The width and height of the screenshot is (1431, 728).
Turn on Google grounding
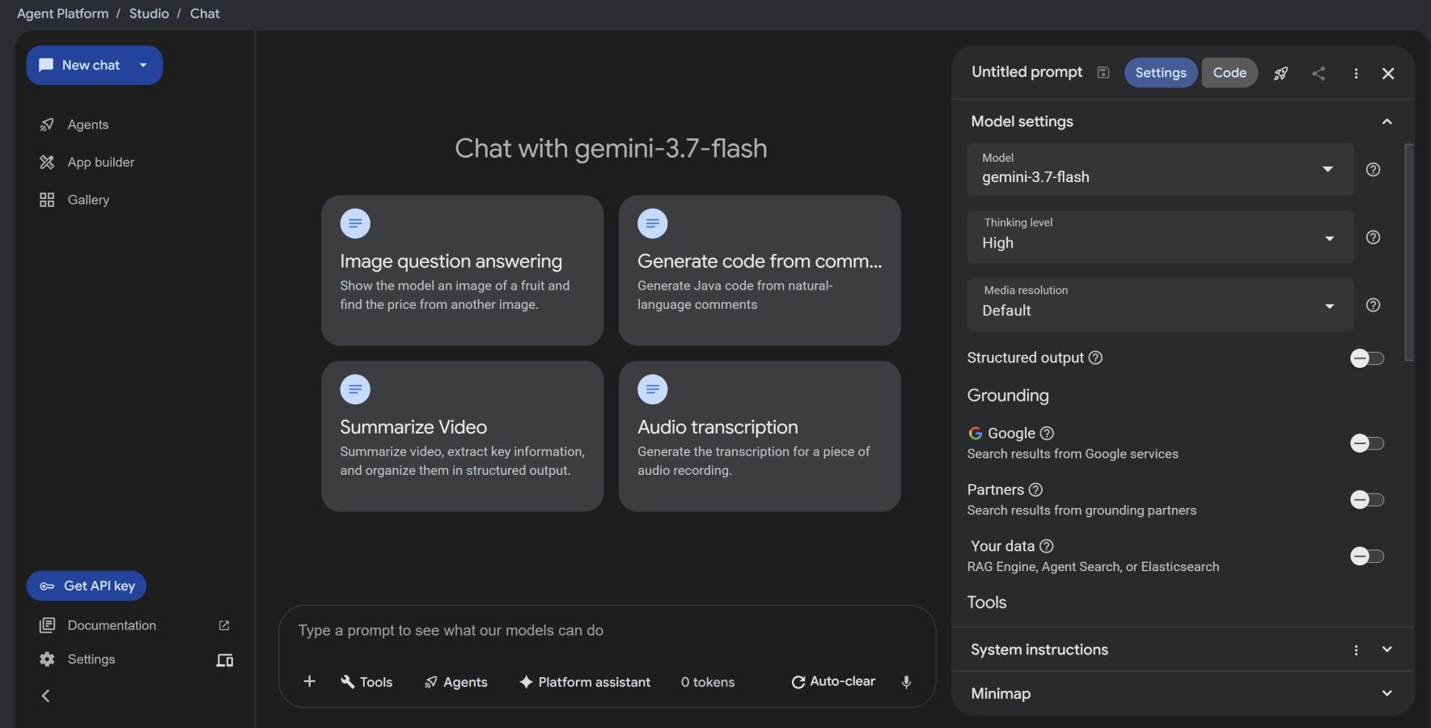point(1367,443)
